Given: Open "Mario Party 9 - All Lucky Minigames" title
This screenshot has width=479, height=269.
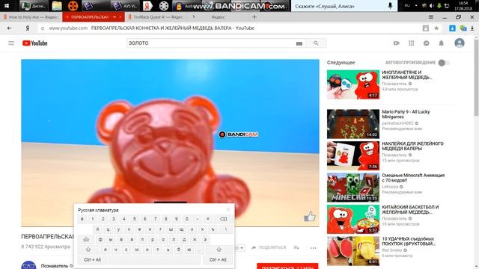Looking at the screenshot, I should pyautogui.click(x=406, y=114).
